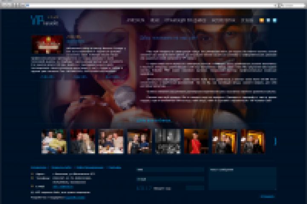This screenshot has width=307, height=204.
Task: Focus the captcha code input field
Action: coord(194,188)
